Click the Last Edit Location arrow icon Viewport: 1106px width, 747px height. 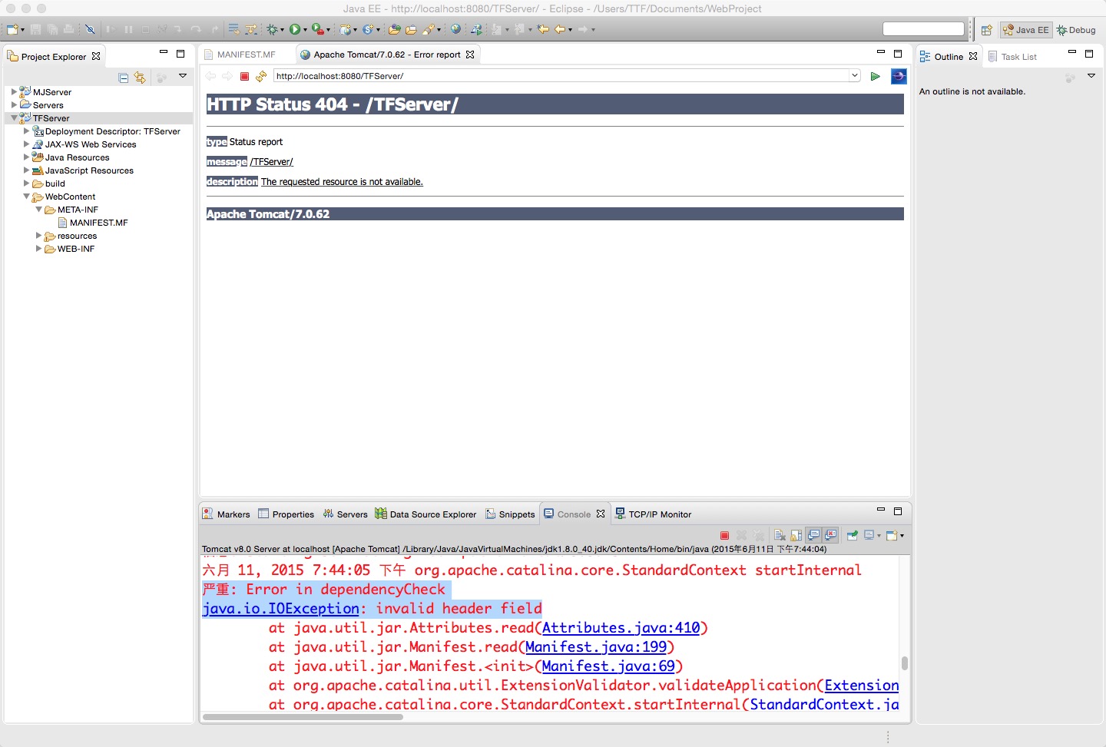(x=543, y=30)
